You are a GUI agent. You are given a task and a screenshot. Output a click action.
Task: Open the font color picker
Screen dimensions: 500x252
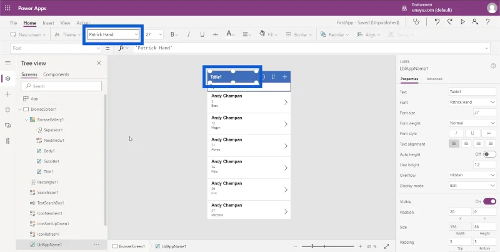(x=230, y=34)
